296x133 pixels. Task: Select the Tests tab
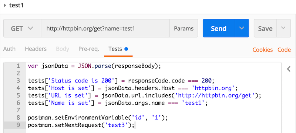115,49
